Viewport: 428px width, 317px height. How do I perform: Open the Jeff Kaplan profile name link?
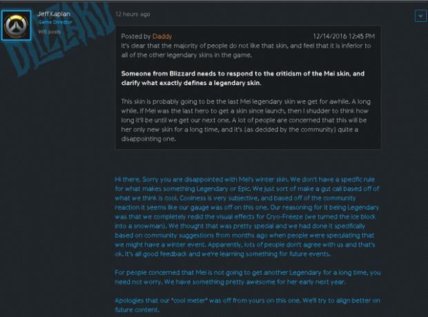pyautogui.click(x=52, y=14)
